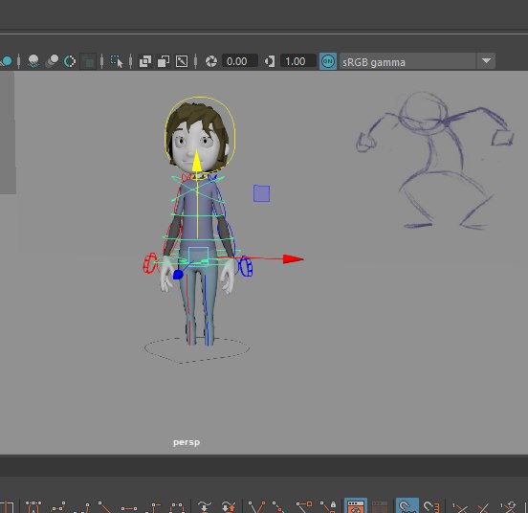Click the persp camera label
The height and width of the screenshot is (513, 528).
coord(187,442)
